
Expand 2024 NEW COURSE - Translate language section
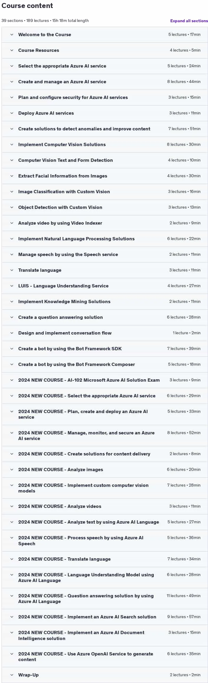tap(105, 559)
